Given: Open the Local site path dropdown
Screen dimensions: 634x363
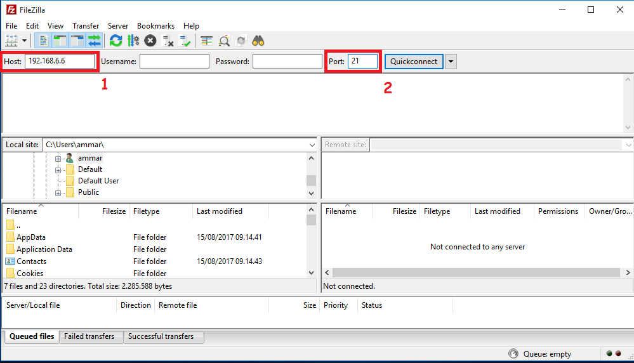Looking at the screenshot, I should [312, 145].
